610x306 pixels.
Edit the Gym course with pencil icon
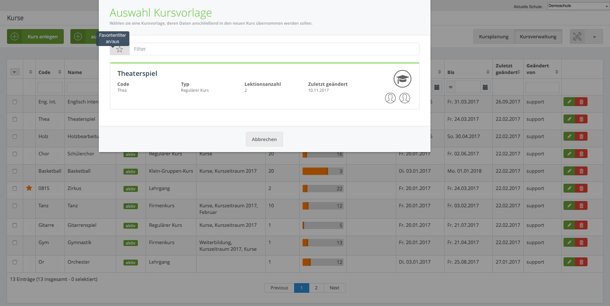[x=569, y=242]
